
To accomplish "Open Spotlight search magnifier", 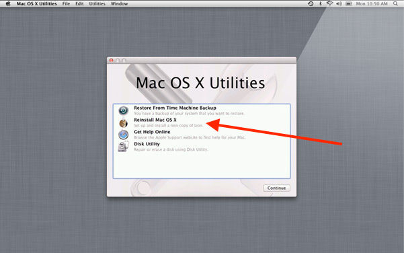I will pos(395,3).
